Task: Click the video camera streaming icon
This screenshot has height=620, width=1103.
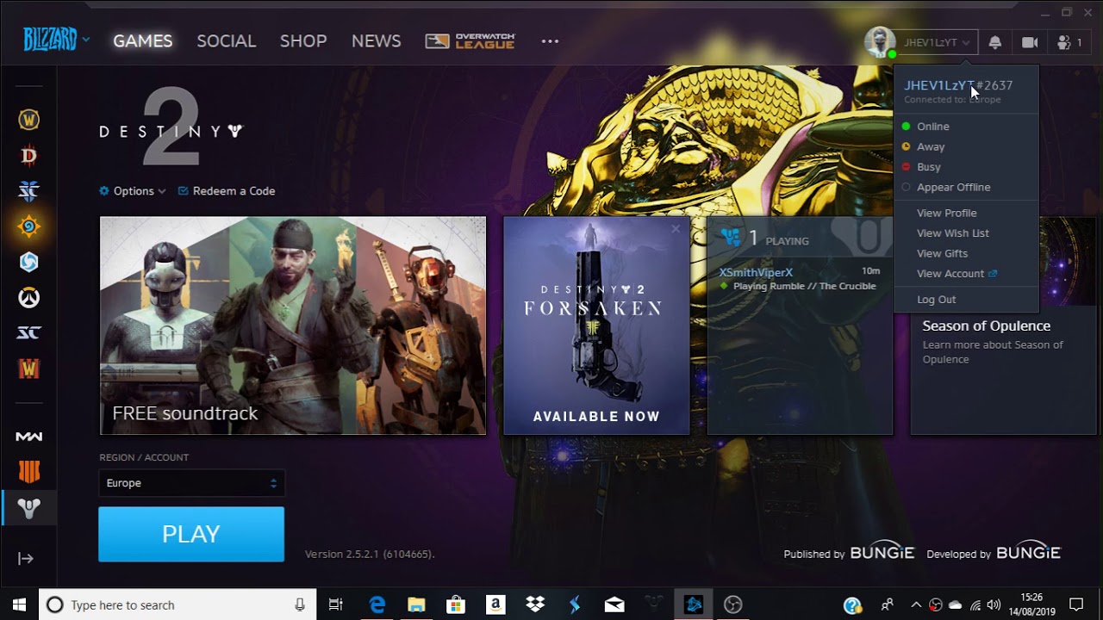Action: point(1030,42)
